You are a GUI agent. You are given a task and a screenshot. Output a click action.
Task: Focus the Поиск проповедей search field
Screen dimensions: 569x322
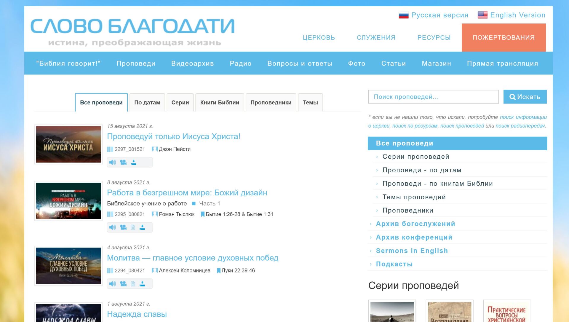coord(433,97)
